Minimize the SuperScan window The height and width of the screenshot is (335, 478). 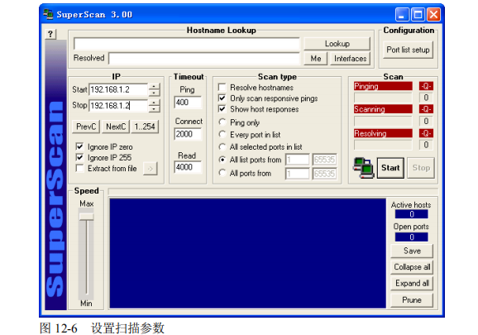pos(402,14)
